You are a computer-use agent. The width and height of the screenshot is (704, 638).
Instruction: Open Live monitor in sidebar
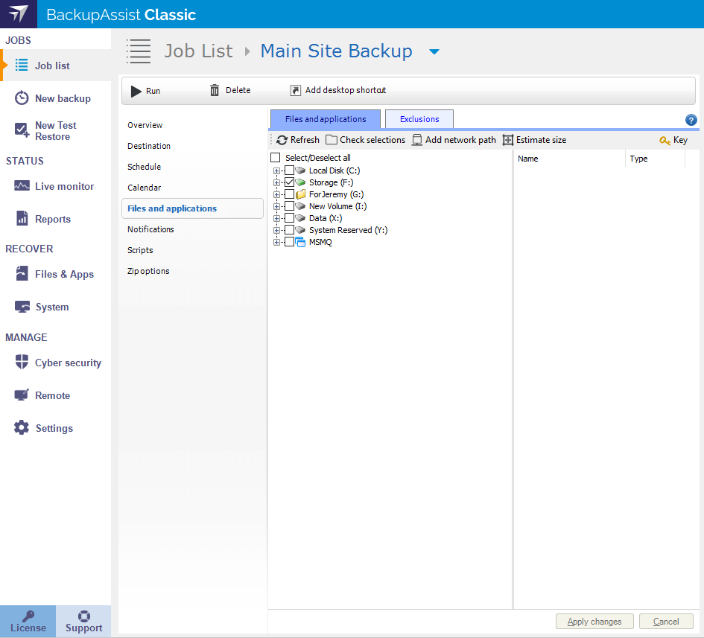(x=22, y=186)
